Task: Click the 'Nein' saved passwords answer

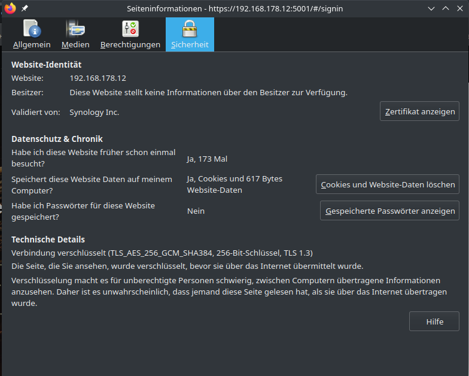Action: pos(196,211)
